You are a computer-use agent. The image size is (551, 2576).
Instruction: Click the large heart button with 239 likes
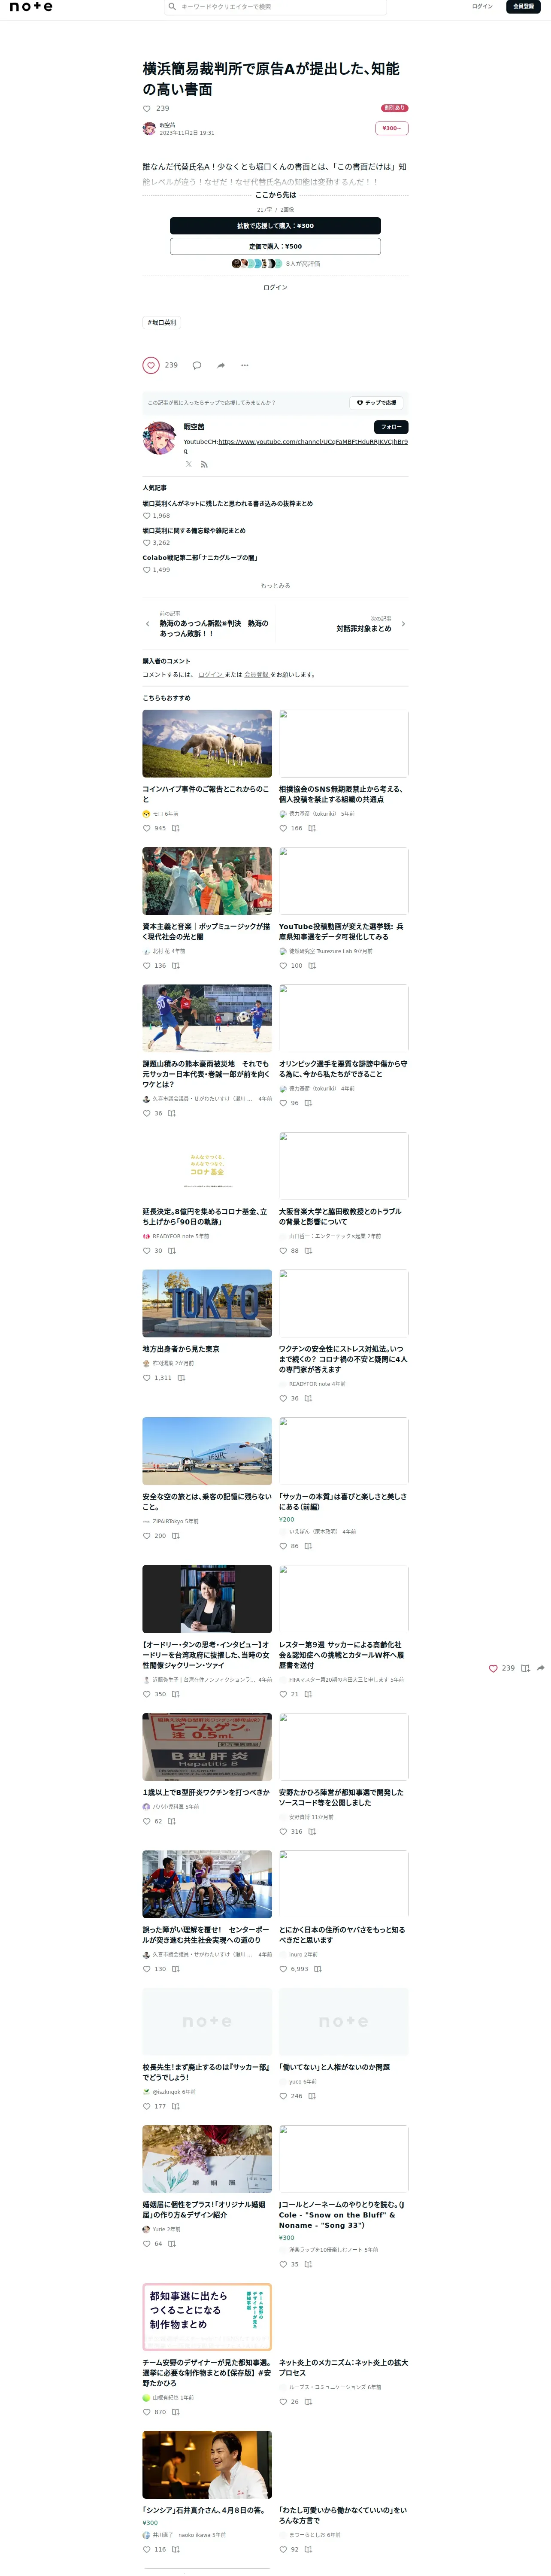click(x=151, y=365)
